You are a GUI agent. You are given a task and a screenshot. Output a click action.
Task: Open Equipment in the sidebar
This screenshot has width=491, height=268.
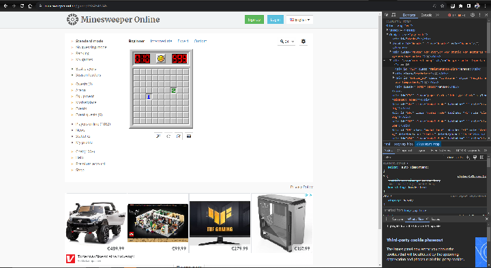coord(85,96)
